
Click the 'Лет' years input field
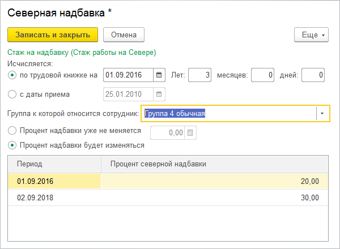tap(199, 75)
